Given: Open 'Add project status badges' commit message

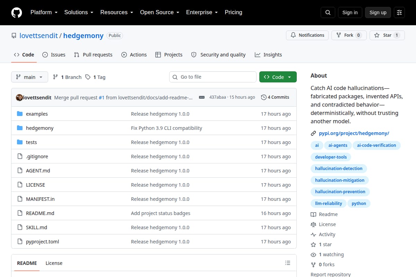Looking at the screenshot, I should point(161,213).
